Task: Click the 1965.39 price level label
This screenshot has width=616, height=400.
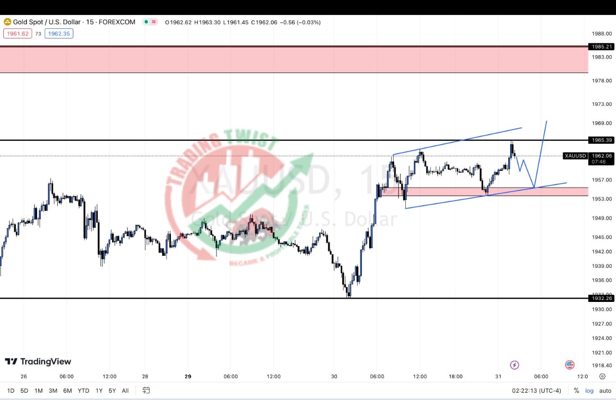Action: pyautogui.click(x=602, y=140)
